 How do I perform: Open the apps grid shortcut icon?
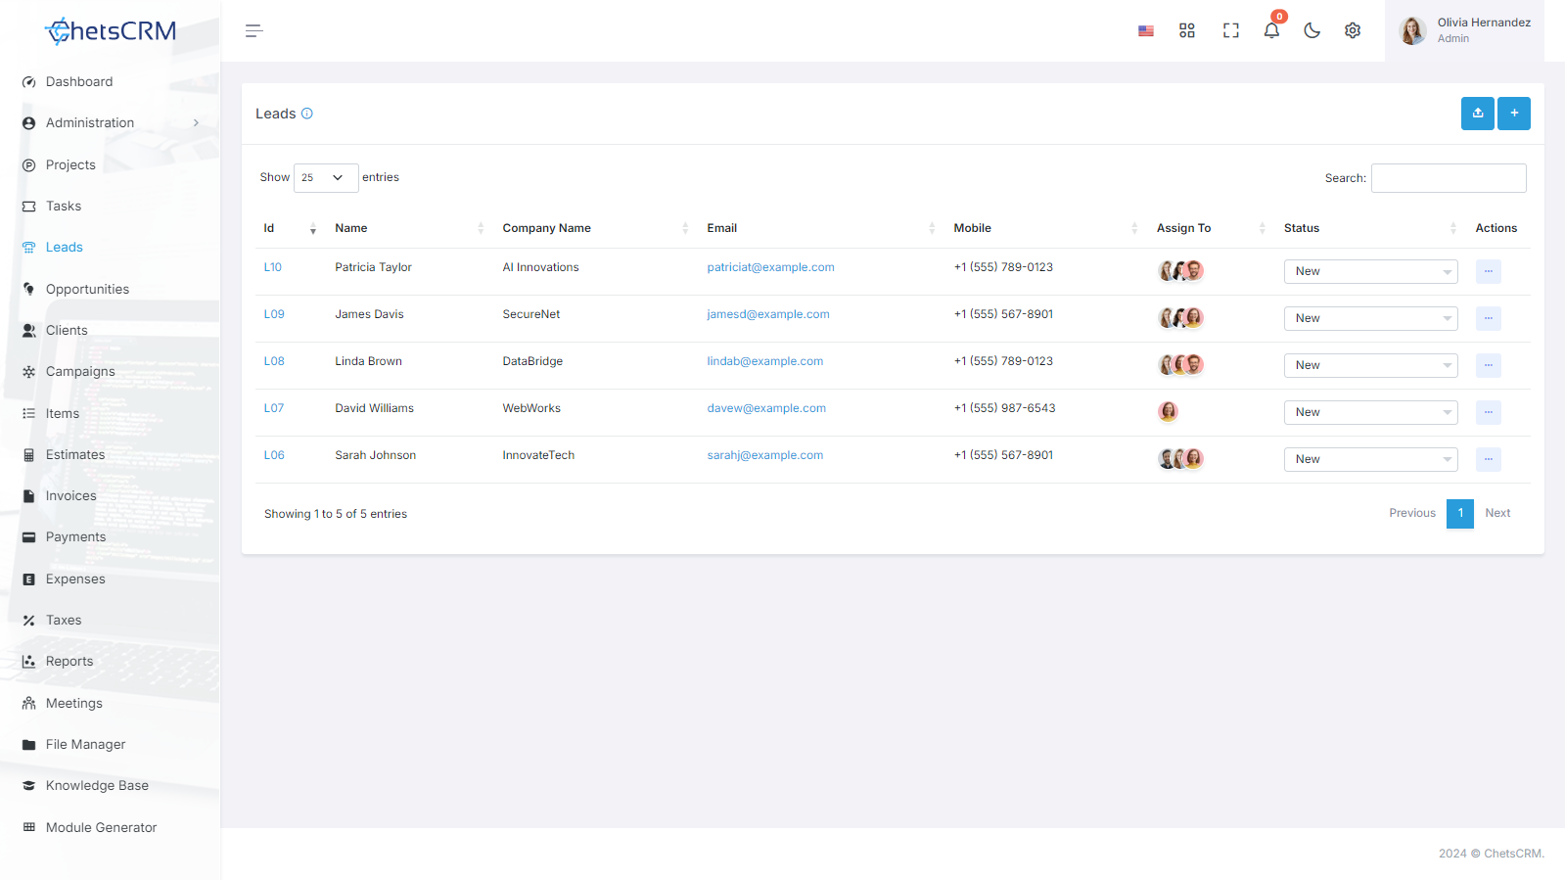(x=1187, y=31)
